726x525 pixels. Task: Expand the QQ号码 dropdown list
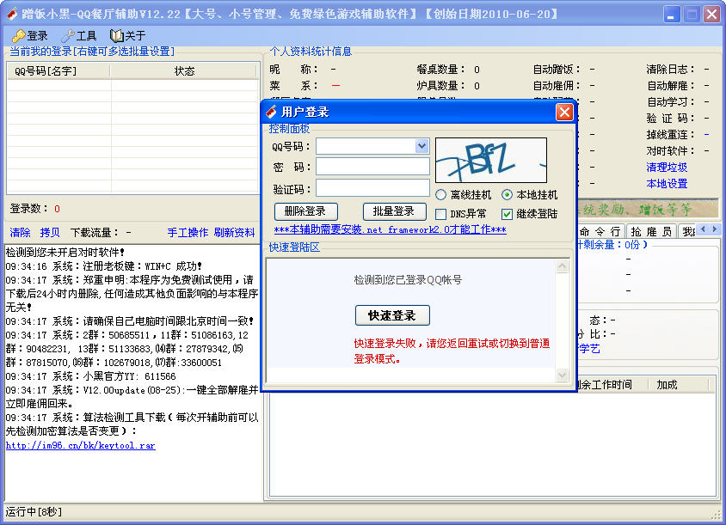pyautogui.click(x=421, y=146)
